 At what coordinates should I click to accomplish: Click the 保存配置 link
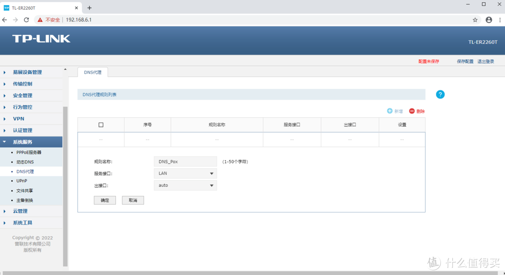pyautogui.click(x=465, y=62)
